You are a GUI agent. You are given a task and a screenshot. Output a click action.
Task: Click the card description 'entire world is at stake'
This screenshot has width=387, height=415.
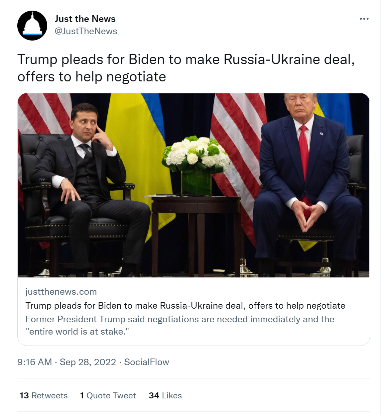pyautogui.click(x=77, y=332)
